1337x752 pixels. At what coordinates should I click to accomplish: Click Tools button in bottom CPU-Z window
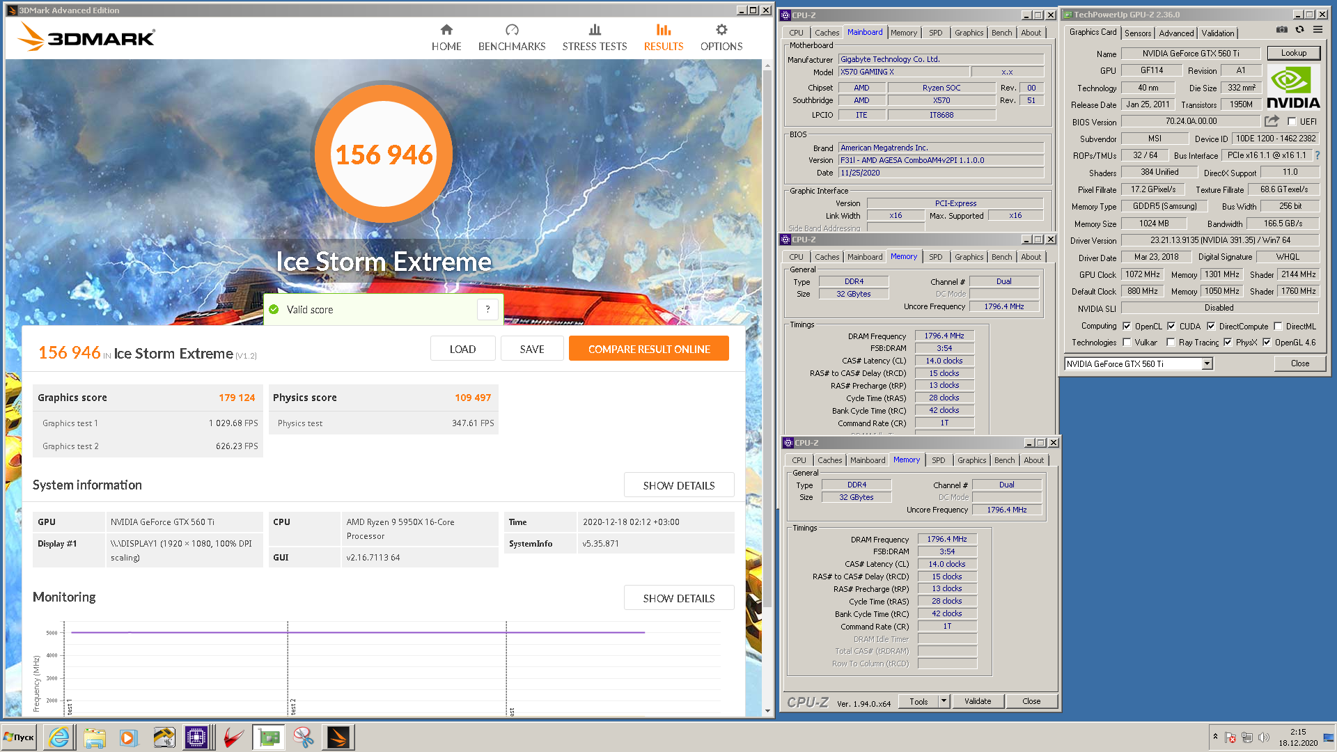pyautogui.click(x=918, y=701)
